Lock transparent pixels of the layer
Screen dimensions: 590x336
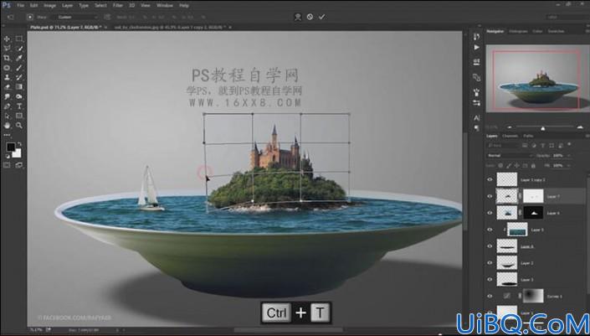tap(500, 165)
